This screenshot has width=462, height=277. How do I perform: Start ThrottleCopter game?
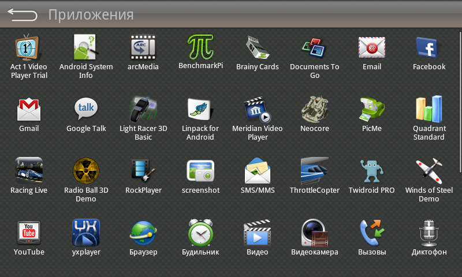coord(314,171)
